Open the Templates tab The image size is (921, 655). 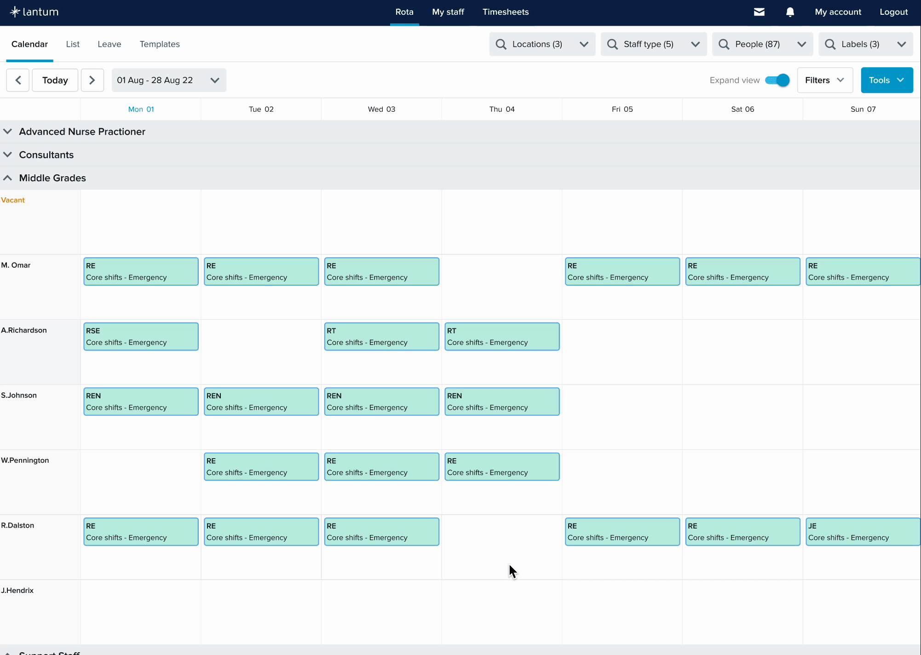[x=160, y=44]
